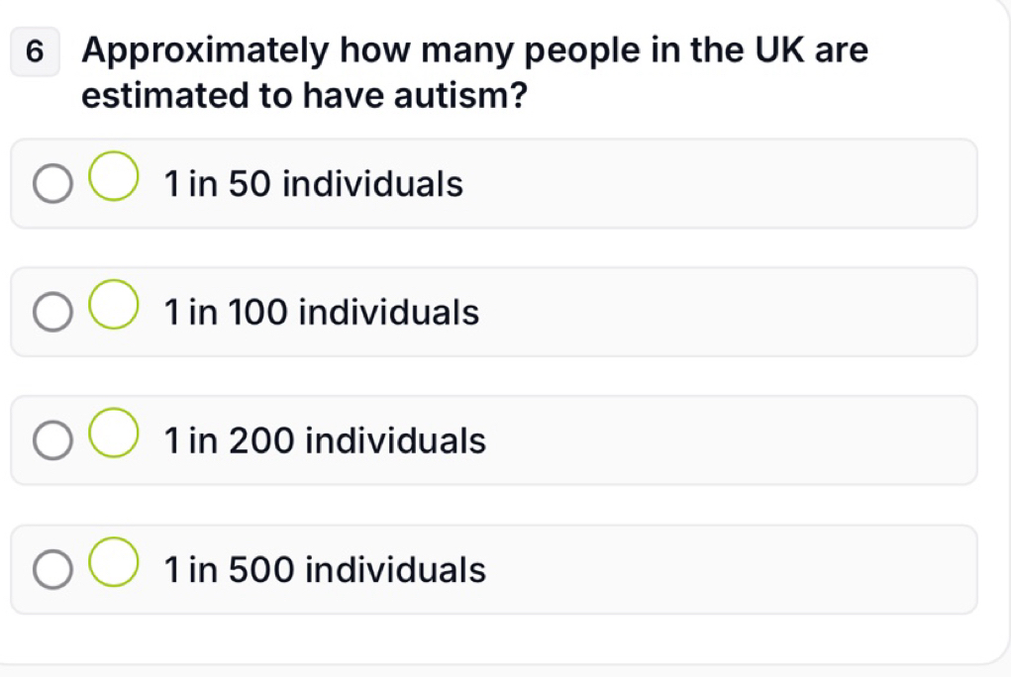Pick the '1 in 200 individuals' answer label
The width and height of the screenshot is (1011, 677).
325,440
